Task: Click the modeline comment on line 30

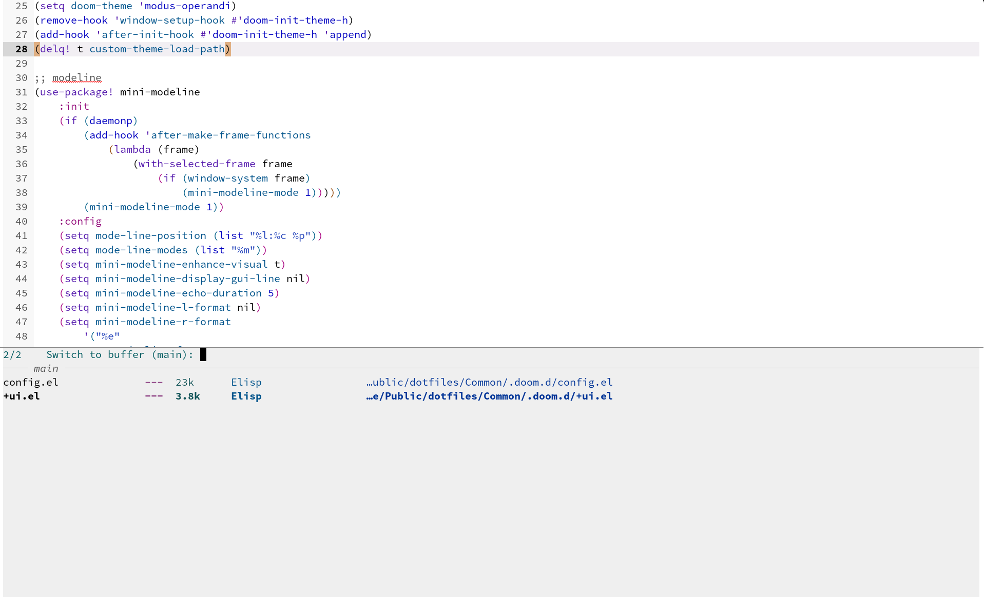Action: [x=76, y=78]
